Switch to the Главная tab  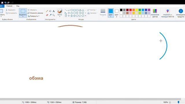tap(9, 6)
